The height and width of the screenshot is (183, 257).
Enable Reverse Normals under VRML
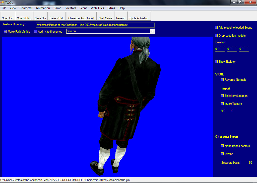pos(222,80)
